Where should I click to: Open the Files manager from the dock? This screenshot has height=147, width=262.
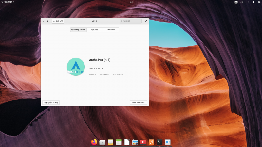[103, 142]
